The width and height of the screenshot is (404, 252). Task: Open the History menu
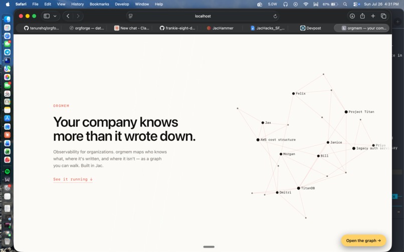(77, 4)
